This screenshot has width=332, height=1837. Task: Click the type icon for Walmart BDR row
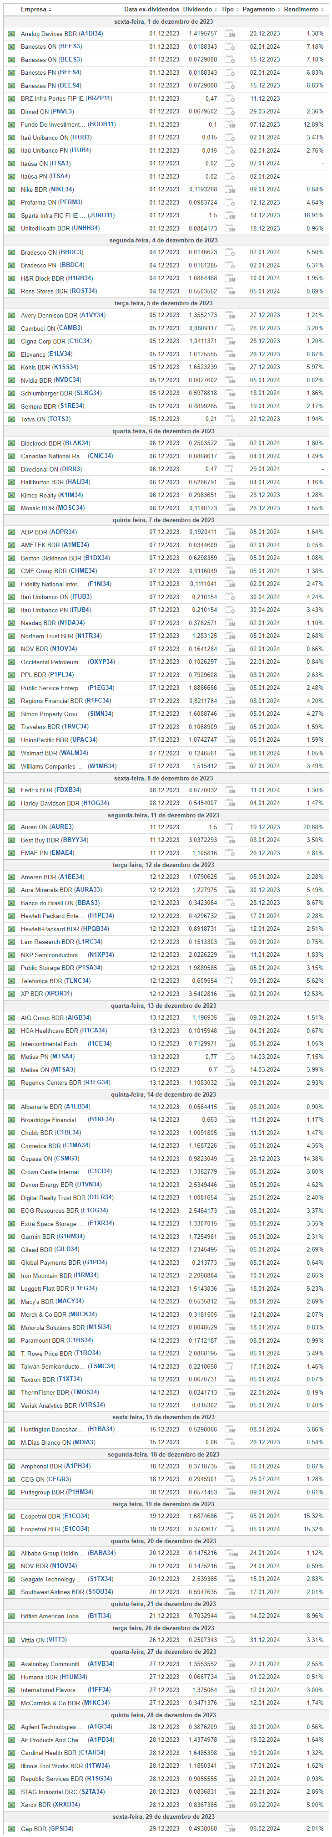coord(229,753)
